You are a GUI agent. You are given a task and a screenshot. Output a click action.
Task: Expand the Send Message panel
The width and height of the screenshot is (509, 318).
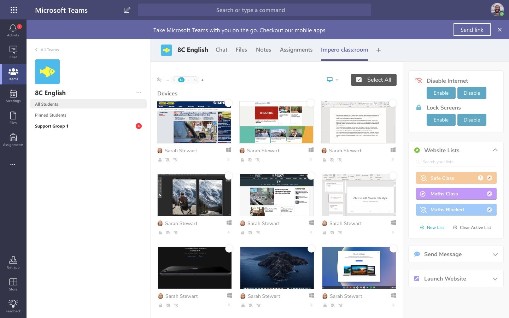pyautogui.click(x=495, y=254)
